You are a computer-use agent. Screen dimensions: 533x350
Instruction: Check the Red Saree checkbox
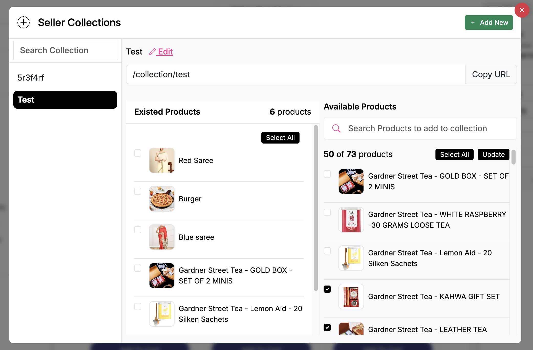click(x=138, y=153)
